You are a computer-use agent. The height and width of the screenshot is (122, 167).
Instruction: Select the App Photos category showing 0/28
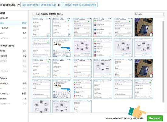(13, 28)
